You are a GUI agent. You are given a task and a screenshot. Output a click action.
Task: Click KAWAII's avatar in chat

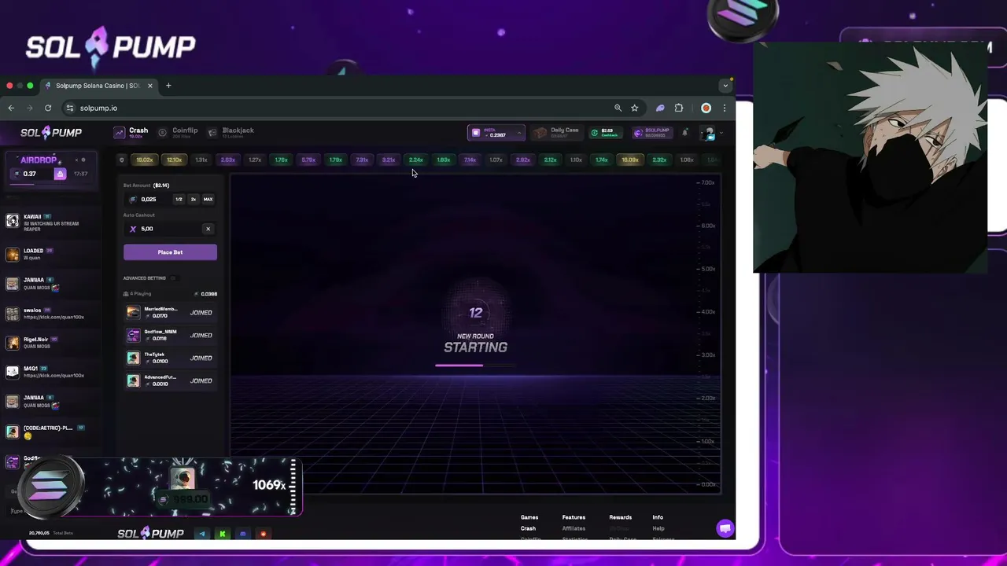point(13,221)
